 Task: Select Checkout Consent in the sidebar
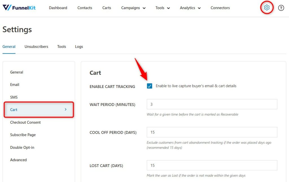coord(25,122)
